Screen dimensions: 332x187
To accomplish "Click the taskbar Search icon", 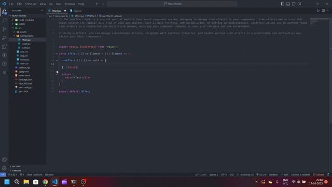I will click(17, 182).
